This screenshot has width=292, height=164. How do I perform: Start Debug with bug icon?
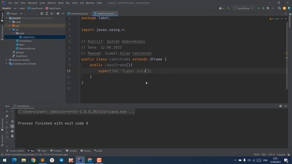click(263, 8)
